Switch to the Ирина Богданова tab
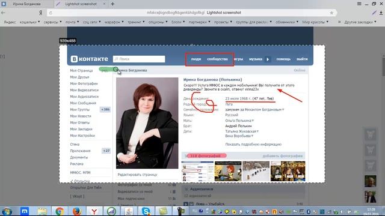This screenshot has width=385, height=216. (26, 4)
